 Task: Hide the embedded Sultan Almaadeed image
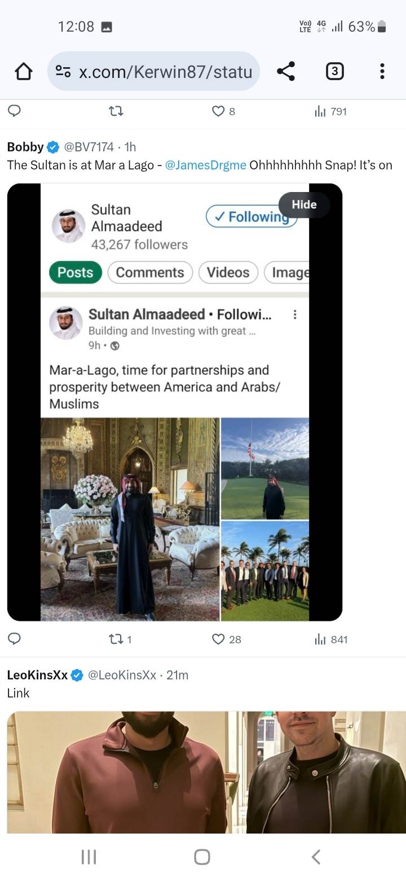pos(304,204)
